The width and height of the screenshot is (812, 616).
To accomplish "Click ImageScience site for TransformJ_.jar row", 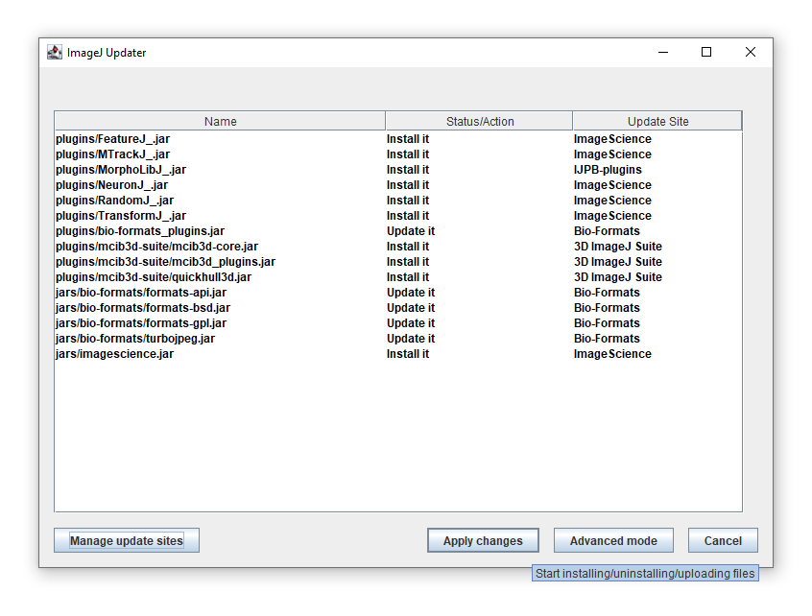I will [612, 216].
